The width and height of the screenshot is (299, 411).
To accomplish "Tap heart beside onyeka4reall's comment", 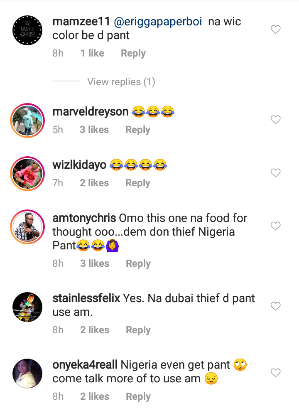I will pyautogui.click(x=275, y=373).
